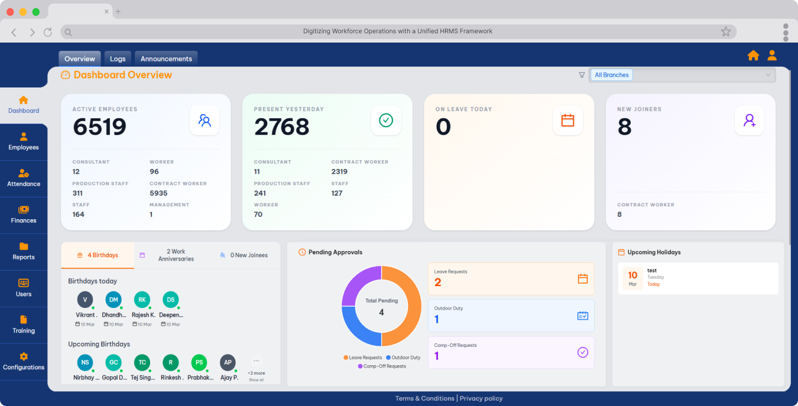Switch to the Announcements tab
Viewport: 798px width, 406px height.
[x=166, y=59]
